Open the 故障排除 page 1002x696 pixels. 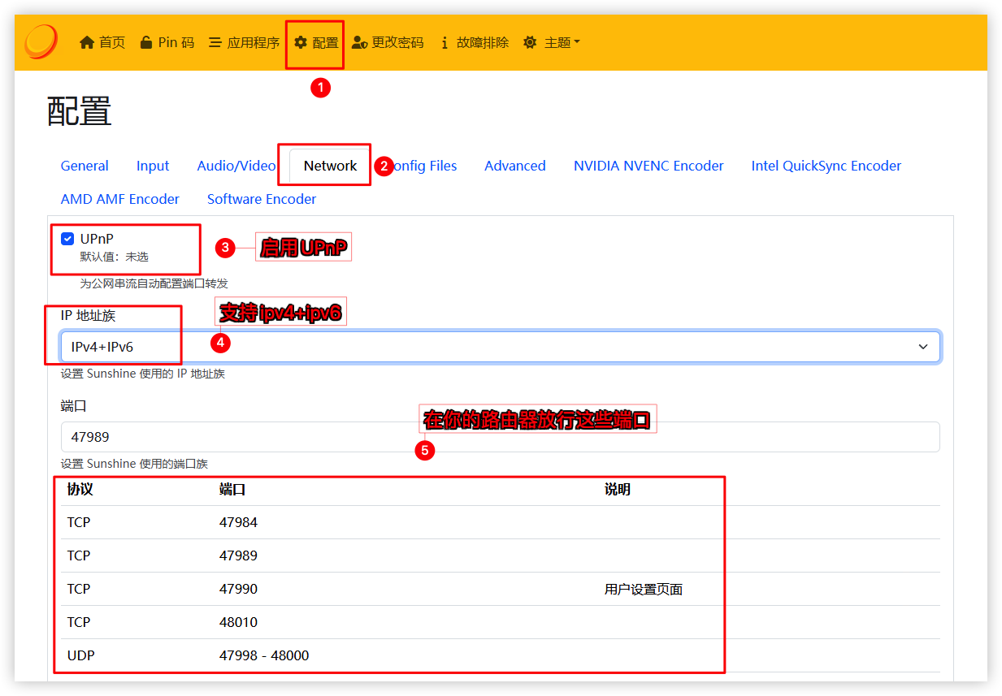point(474,42)
